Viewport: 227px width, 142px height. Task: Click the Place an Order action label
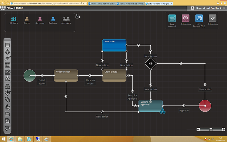coord(90,82)
